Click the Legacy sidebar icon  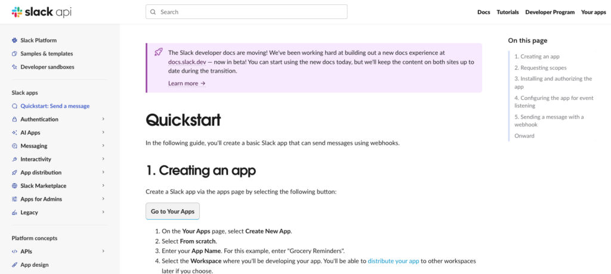click(14, 213)
